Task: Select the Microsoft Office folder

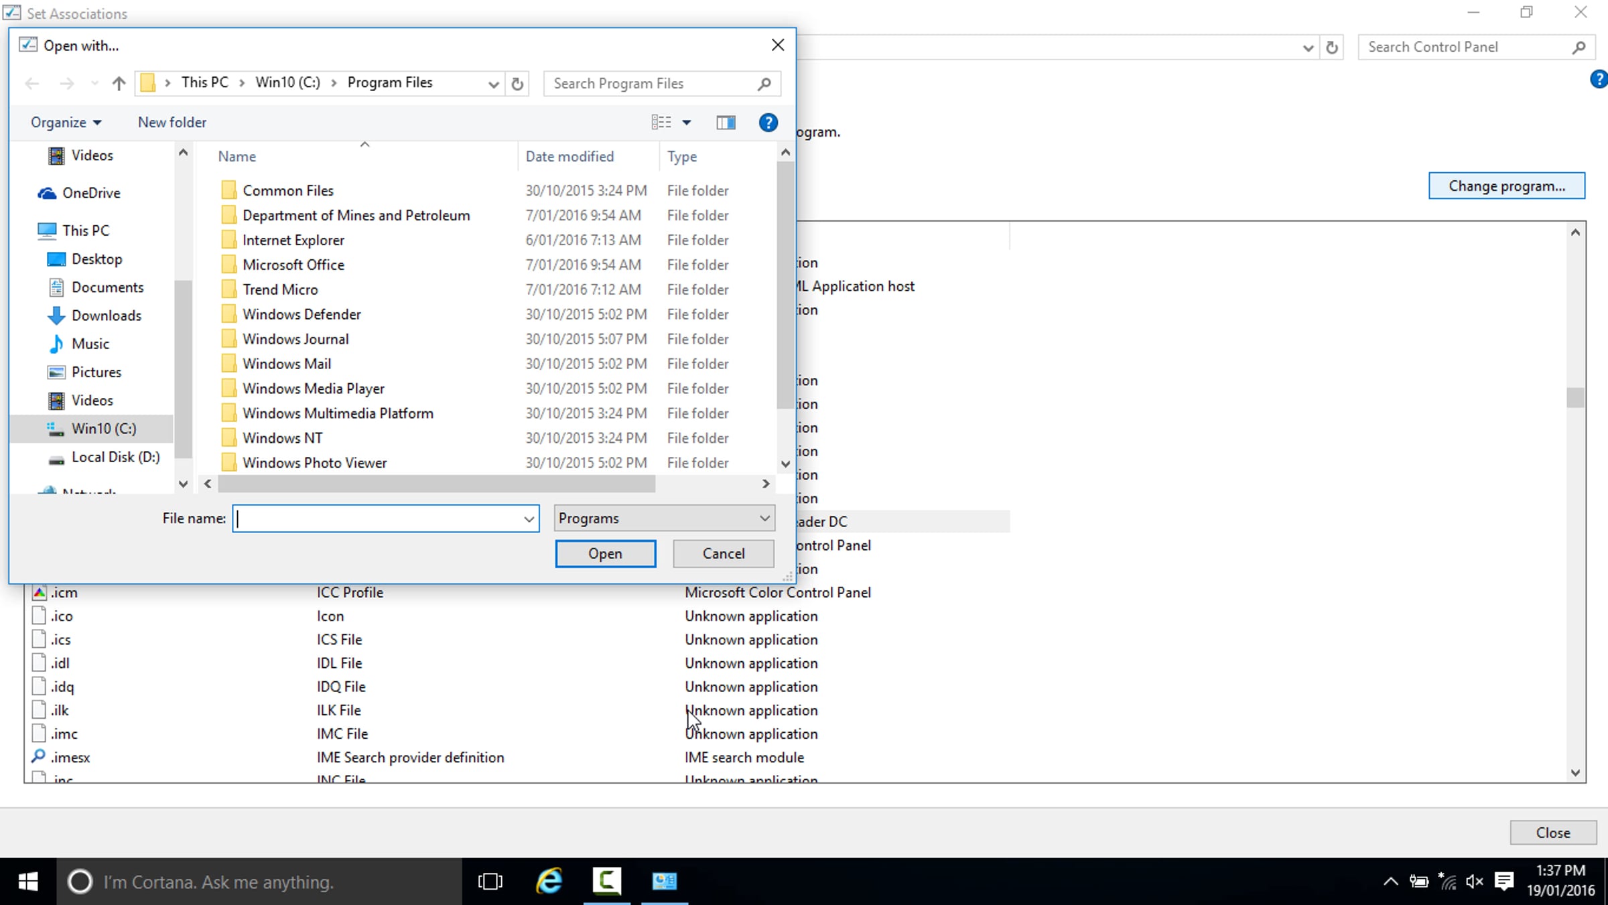Action: pos(293,265)
